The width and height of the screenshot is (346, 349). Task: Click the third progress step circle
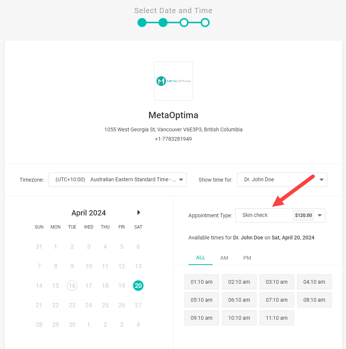coord(184,23)
